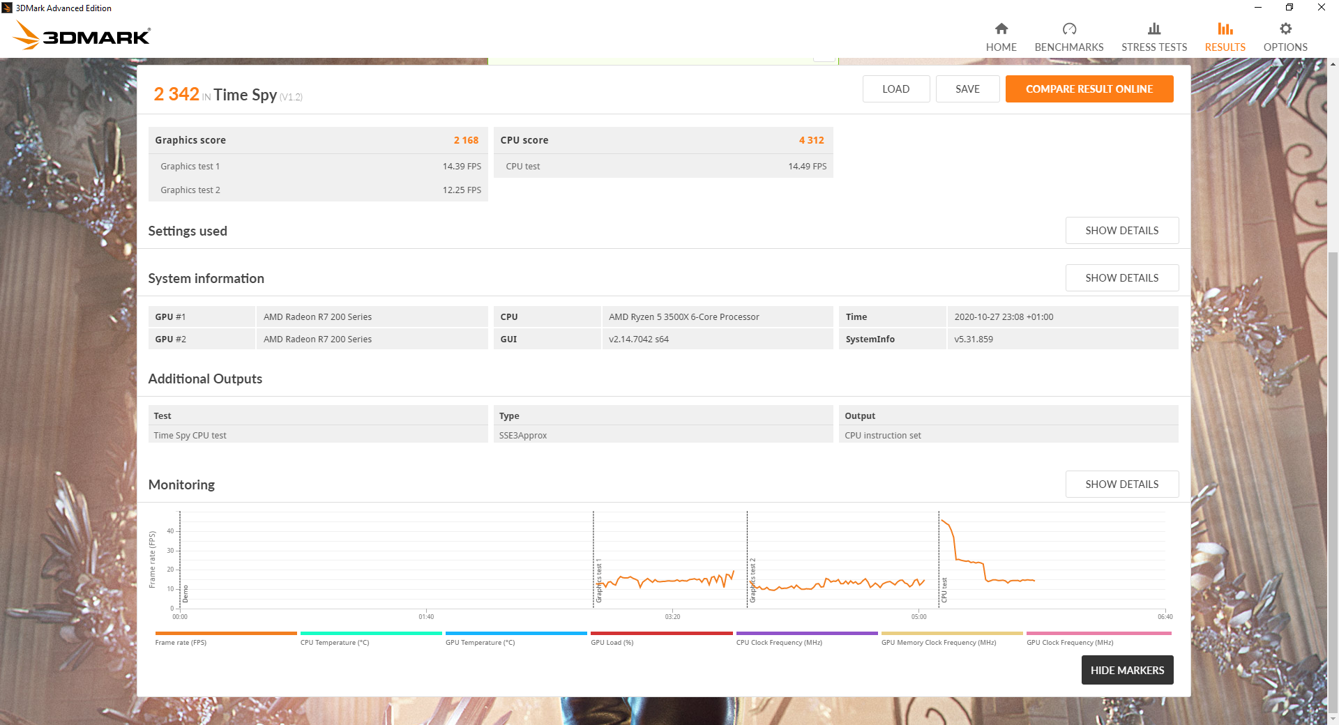Go to HOME tab label
This screenshot has width=1339, height=725.
[x=1001, y=47]
